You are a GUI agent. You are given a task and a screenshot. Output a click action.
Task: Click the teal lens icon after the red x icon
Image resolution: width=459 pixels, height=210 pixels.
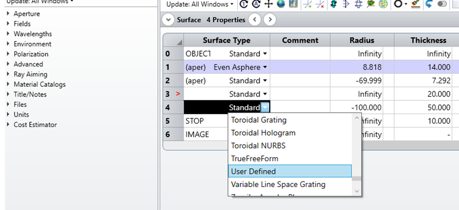[x=333, y=4]
